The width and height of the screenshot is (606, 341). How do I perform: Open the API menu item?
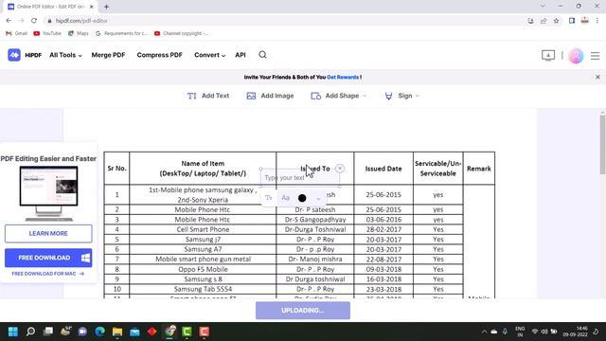pos(241,55)
